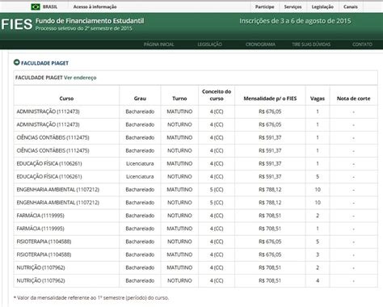Select ADMINISTRAÇÃO (1112473) in the Matutino row
The height and width of the screenshot is (307, 383).
pos(48,111)
